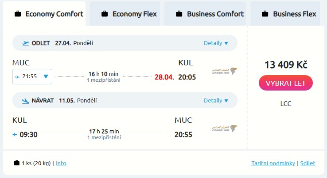
Task: Click the baggage icon next to 1 ks (20 kg)
Action: coord(17,163)
